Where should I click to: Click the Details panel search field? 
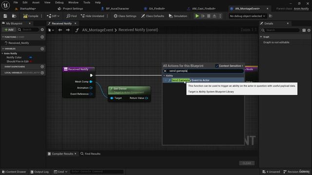(x=280, y=30)
